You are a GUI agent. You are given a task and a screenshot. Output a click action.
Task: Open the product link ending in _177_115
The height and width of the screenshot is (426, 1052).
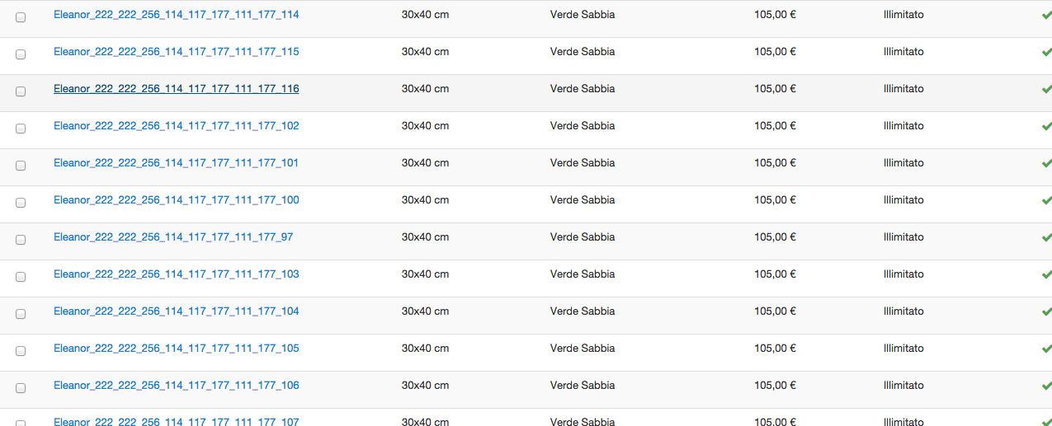pyautogui.click(x=176, y=52)
